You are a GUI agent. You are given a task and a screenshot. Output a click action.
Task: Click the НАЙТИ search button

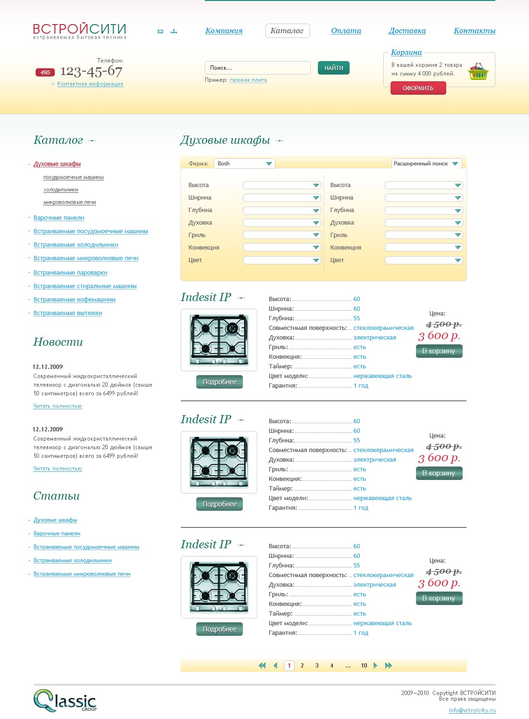(333, 68)
